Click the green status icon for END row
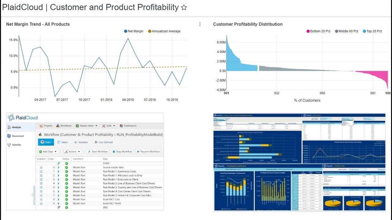 (66, 207)
